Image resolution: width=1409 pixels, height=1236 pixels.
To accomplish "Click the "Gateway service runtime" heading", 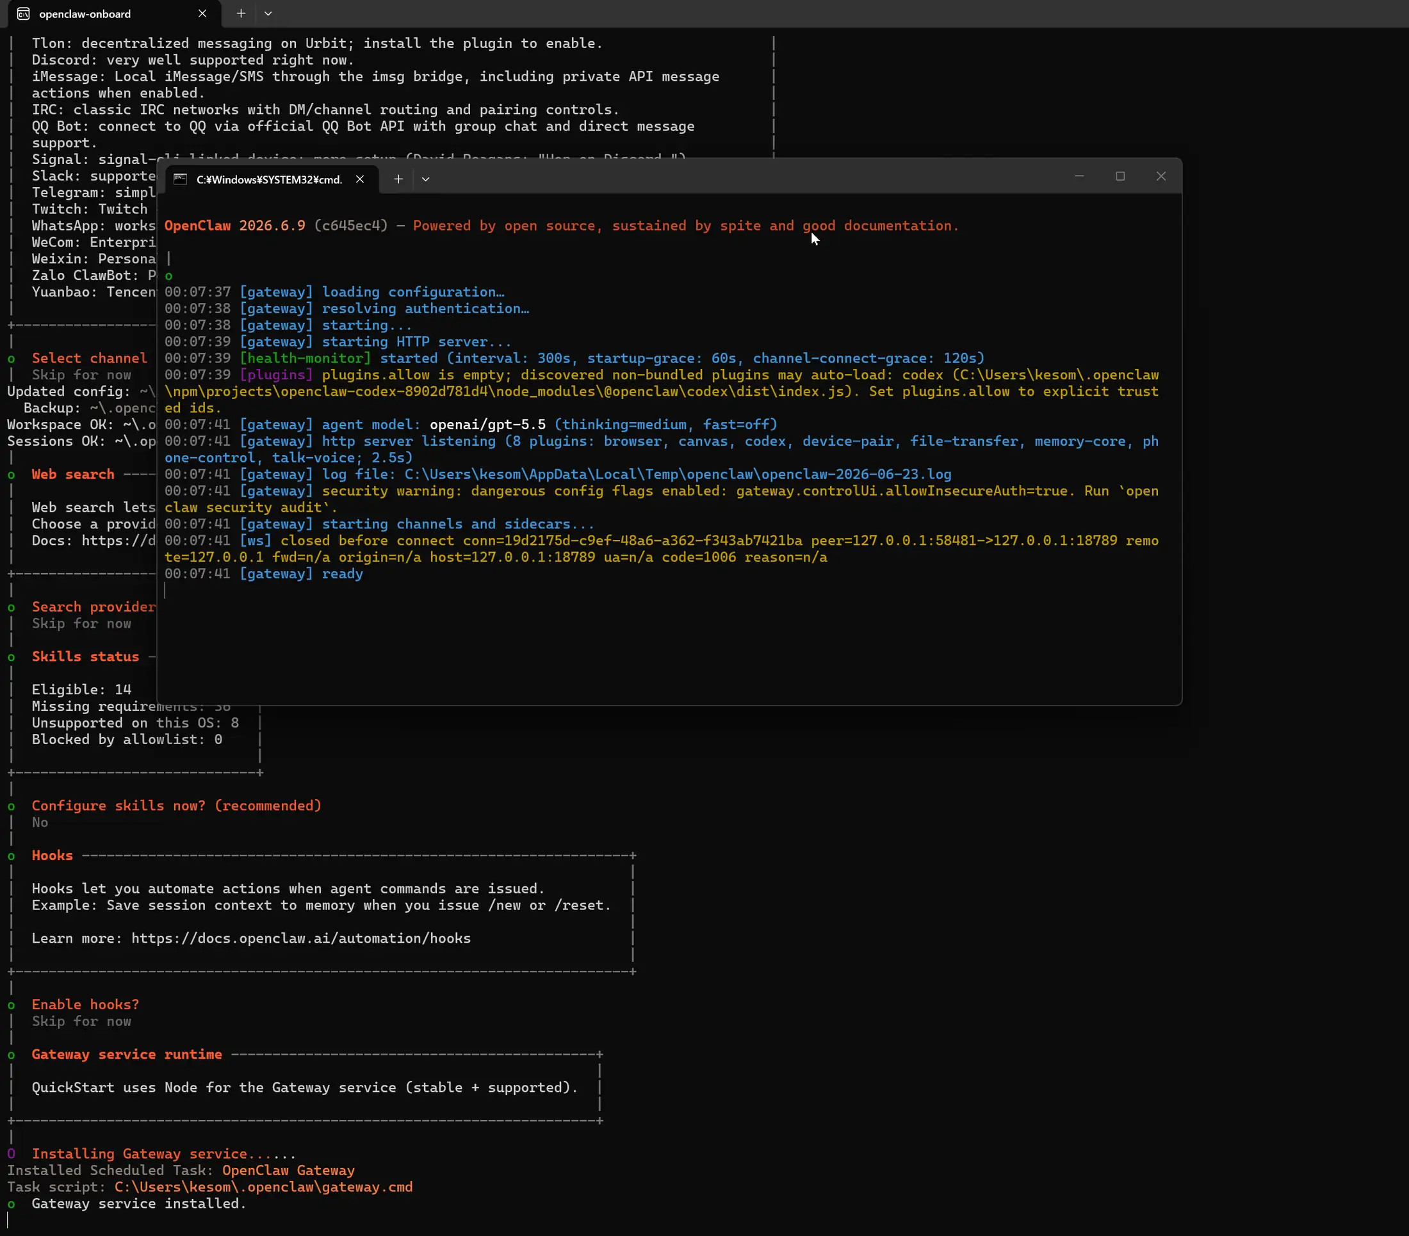I will pyautogui.click(x=127, y=1054).
